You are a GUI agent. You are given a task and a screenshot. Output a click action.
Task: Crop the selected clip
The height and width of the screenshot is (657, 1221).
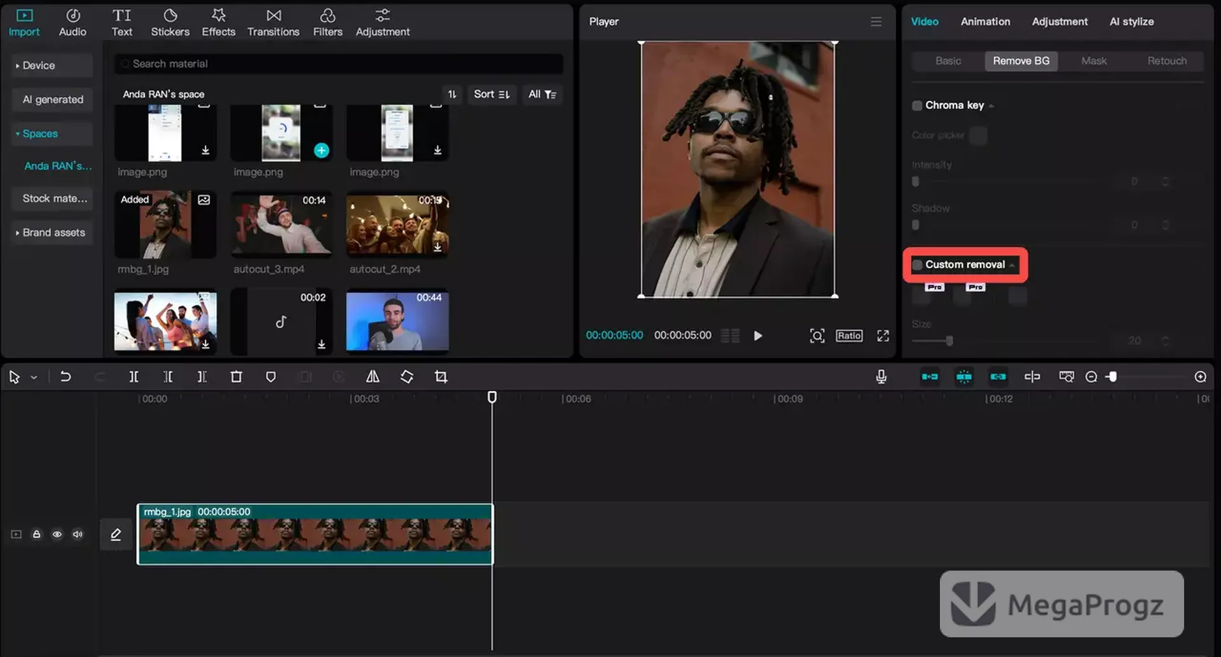441,377
